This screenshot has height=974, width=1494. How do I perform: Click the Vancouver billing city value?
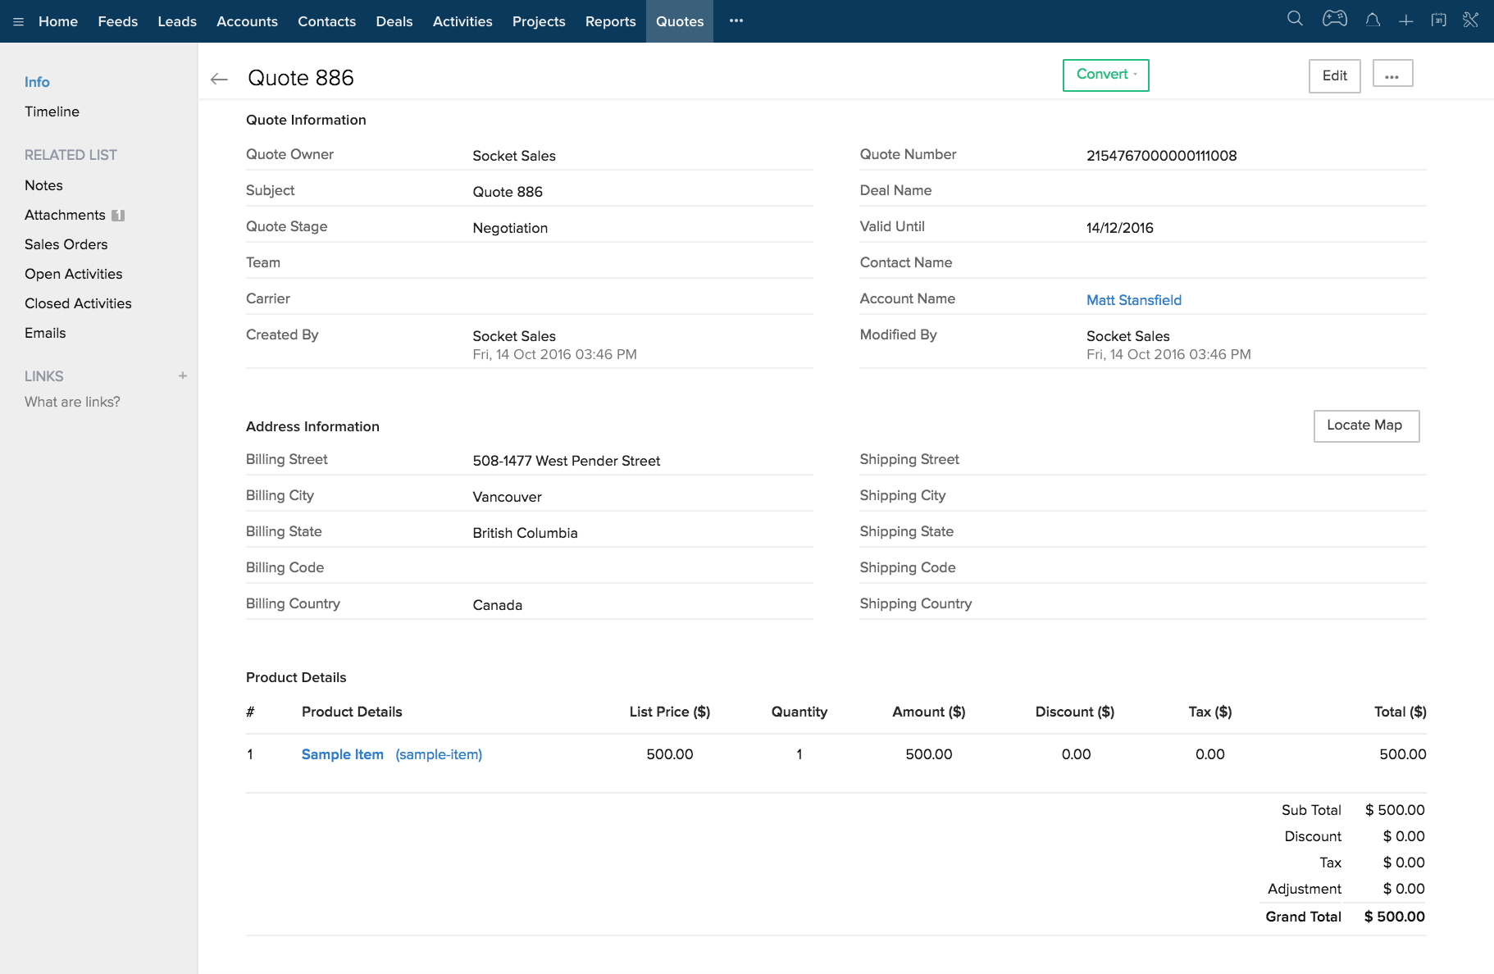pyautogui.click(x=507, y=497)
